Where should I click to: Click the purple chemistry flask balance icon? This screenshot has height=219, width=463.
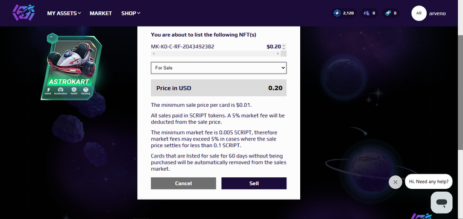pyautogui.click(x=367, y=13)
